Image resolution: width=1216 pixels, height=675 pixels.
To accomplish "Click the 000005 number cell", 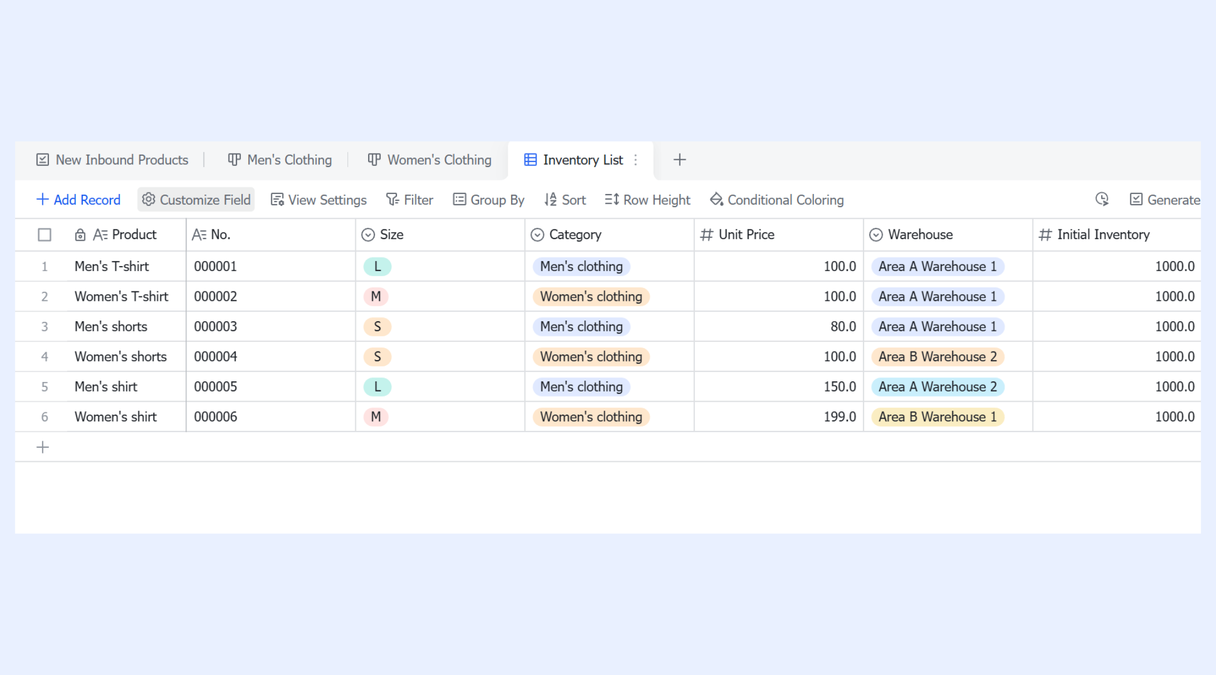I will pos(271,387).
